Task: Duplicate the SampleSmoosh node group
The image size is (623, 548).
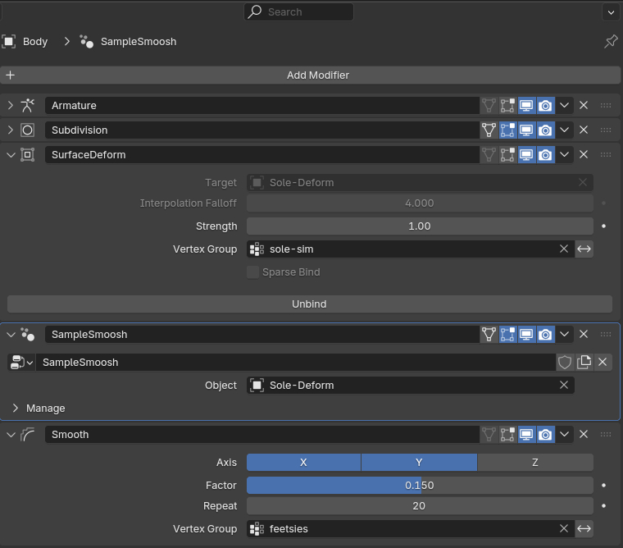Action: pyautogui.click(x=584, y=362)
